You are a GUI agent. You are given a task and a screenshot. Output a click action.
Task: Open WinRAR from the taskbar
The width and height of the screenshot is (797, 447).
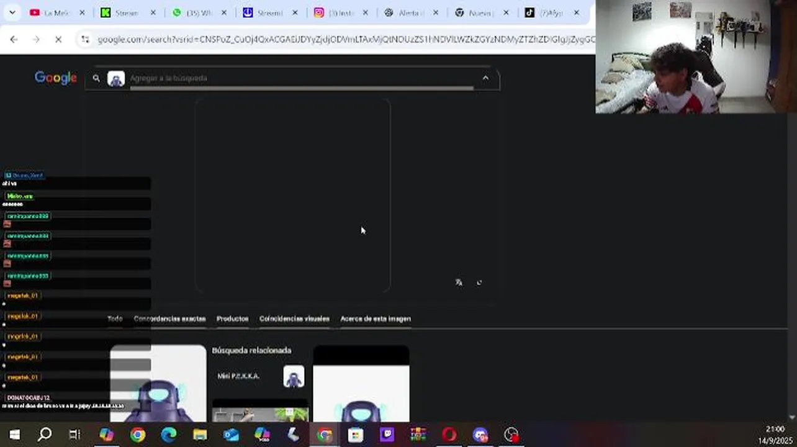click(418, 435)
